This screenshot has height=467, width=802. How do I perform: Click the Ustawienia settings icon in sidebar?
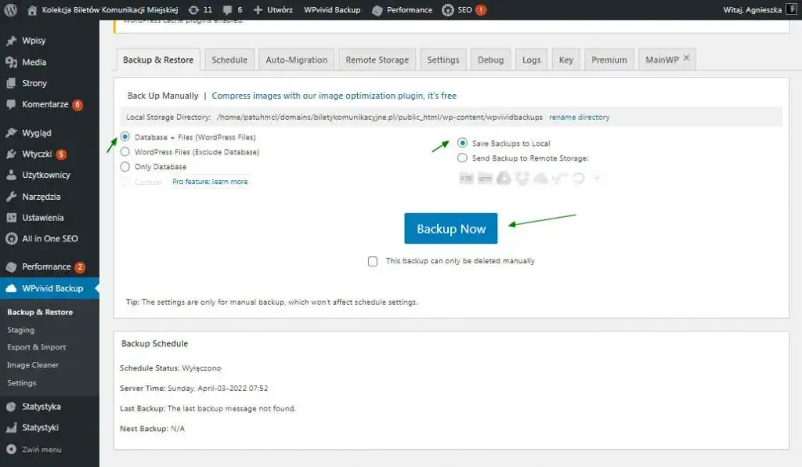(11, 217)
